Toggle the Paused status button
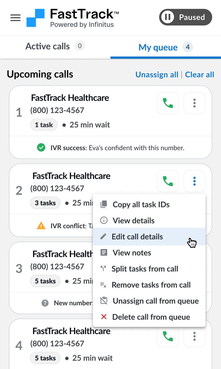Screen dimensions: 221x369 186,17
